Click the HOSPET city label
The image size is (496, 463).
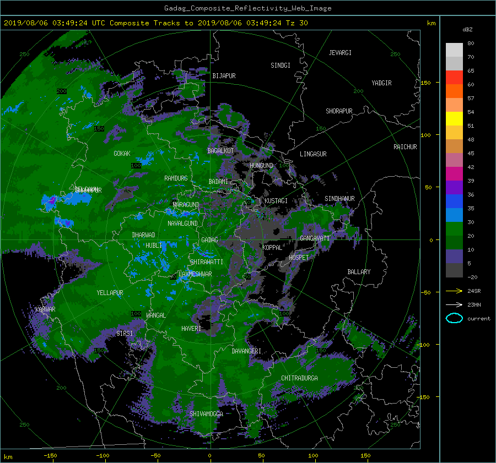click(x=299, y=258)
